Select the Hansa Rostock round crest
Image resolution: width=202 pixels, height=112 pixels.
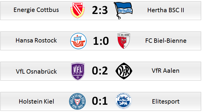78,41
